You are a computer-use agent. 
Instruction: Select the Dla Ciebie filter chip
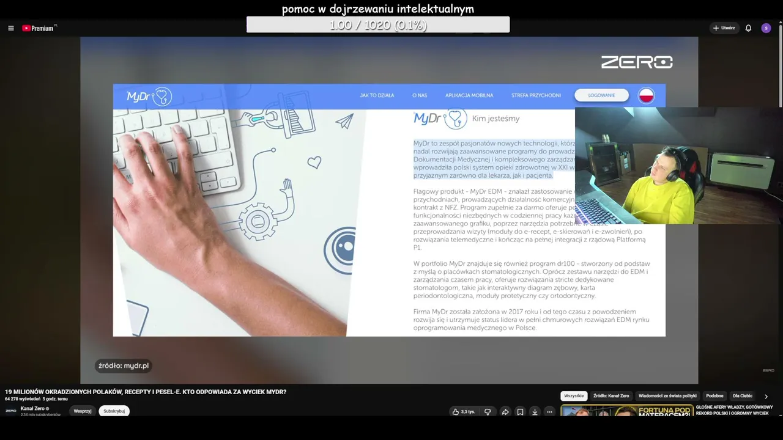click(742, 396)
